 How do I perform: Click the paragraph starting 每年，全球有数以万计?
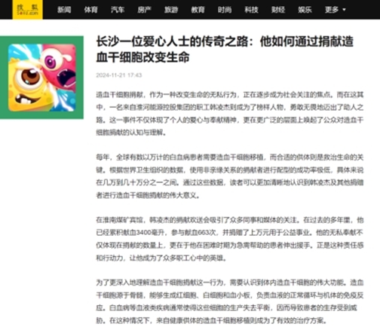230,176
